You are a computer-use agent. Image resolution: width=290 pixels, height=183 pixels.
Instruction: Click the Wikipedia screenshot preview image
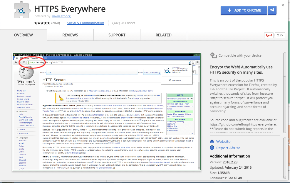(107, 112)
